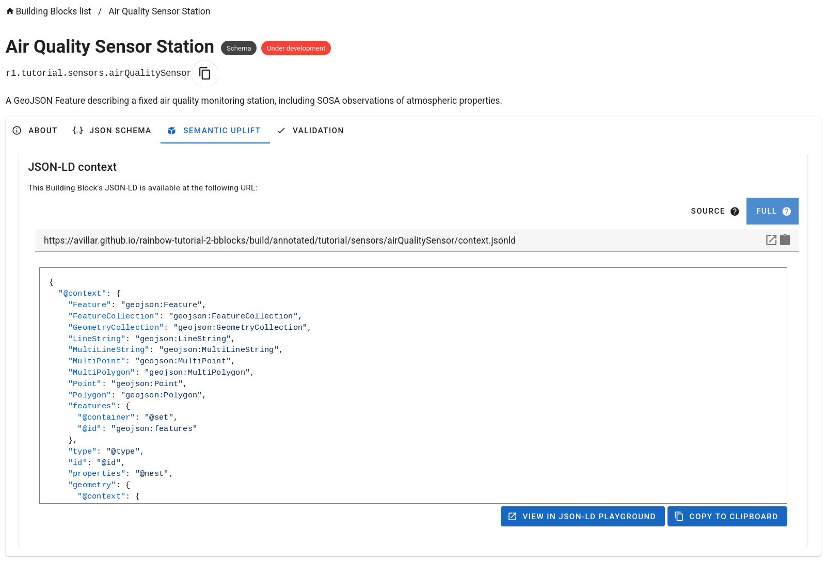Switch to the ABOUT tab
827x561 pixels.
(43, 131)
